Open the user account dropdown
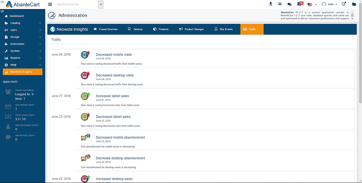The height and width of the screenshot is (183, 362). pos(329,4)
